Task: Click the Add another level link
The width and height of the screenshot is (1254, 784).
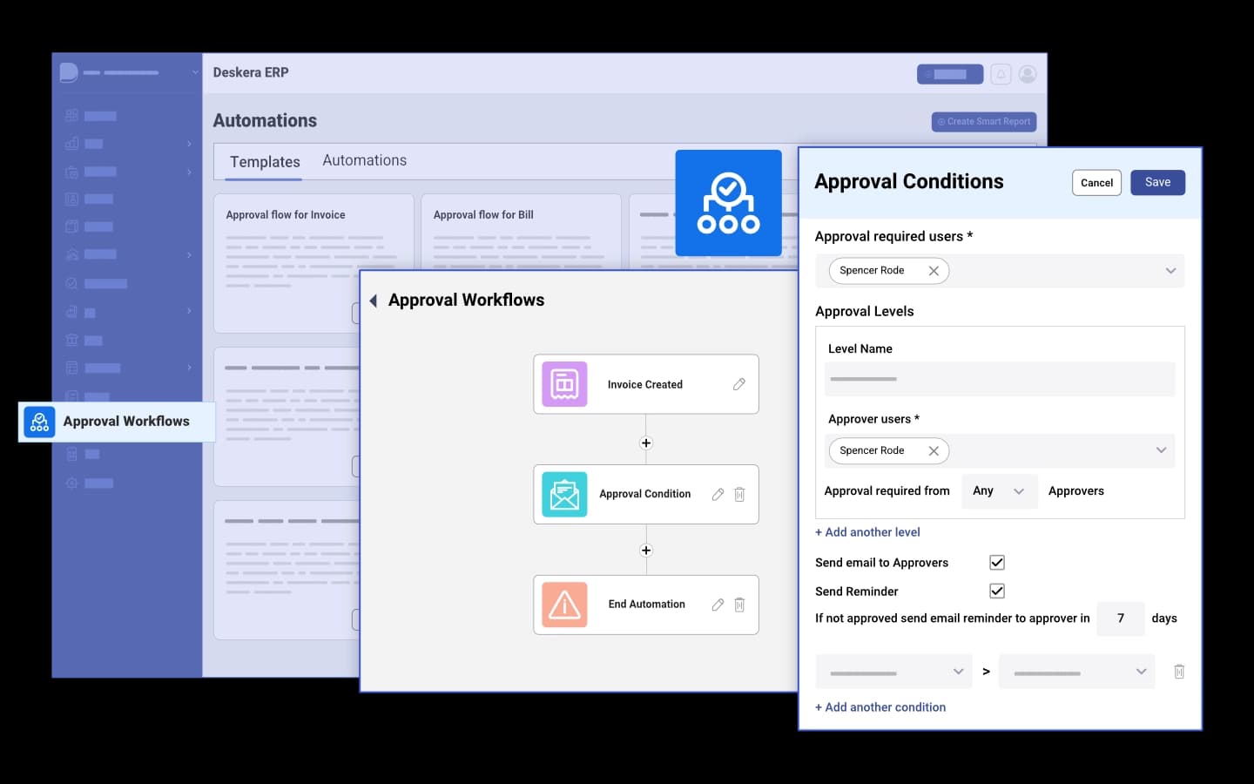Action: (867, 532)
